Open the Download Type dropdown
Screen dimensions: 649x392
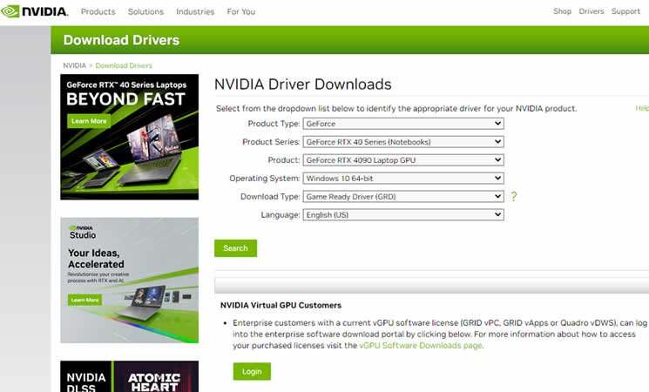click(x=403, y=196)
